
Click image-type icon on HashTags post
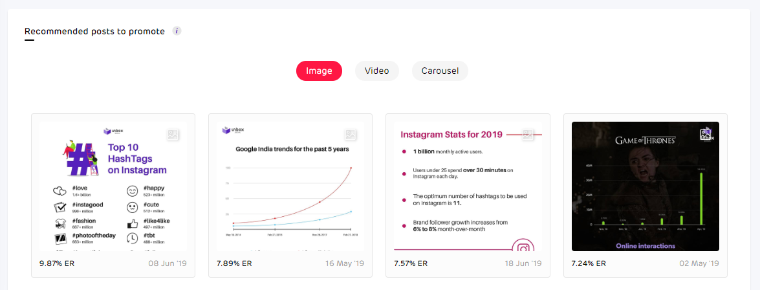pos(173,135)
